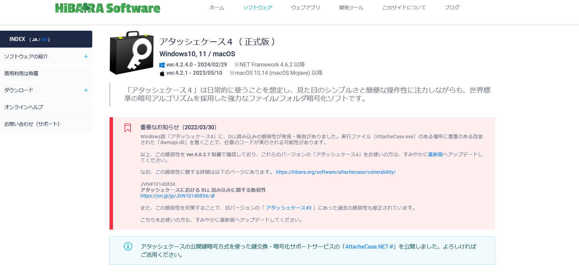Switch language to EN in INDEX header

click(x=44, y=40)
